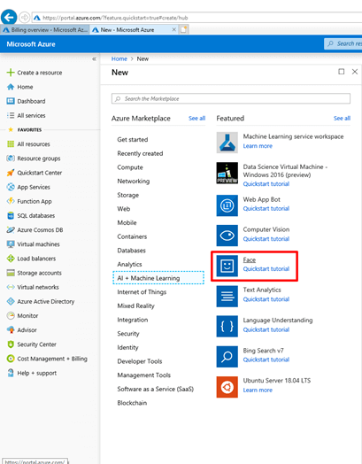
Task: Click the plus icon for Create a resource
Action: point(11,73)
